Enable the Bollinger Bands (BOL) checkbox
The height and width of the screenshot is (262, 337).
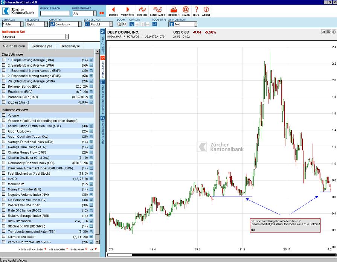[x=4, y=86]
